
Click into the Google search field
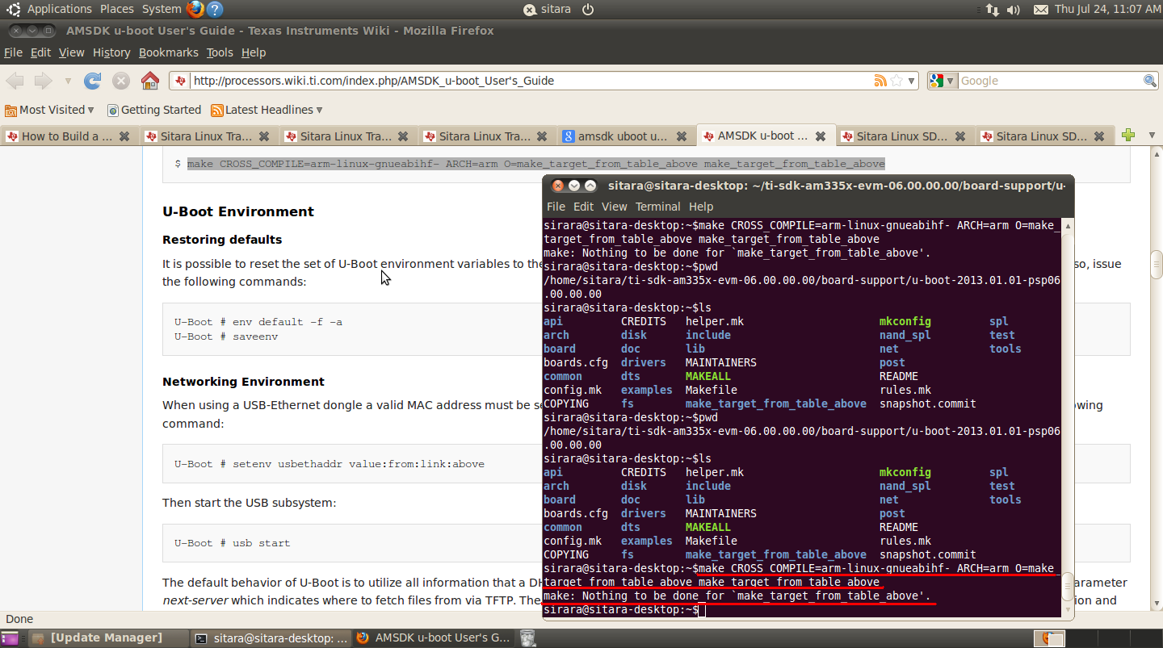pyautogui.click(x=1050, y=81)
